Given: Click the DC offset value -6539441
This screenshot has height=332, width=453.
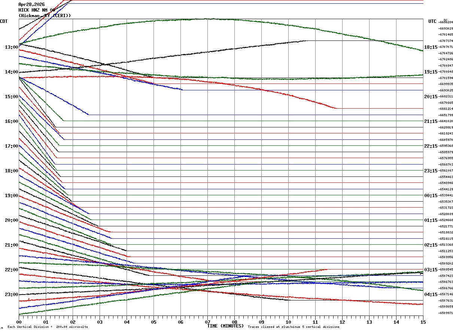Looking at the screenshot, I should click(x=446, y=196).
